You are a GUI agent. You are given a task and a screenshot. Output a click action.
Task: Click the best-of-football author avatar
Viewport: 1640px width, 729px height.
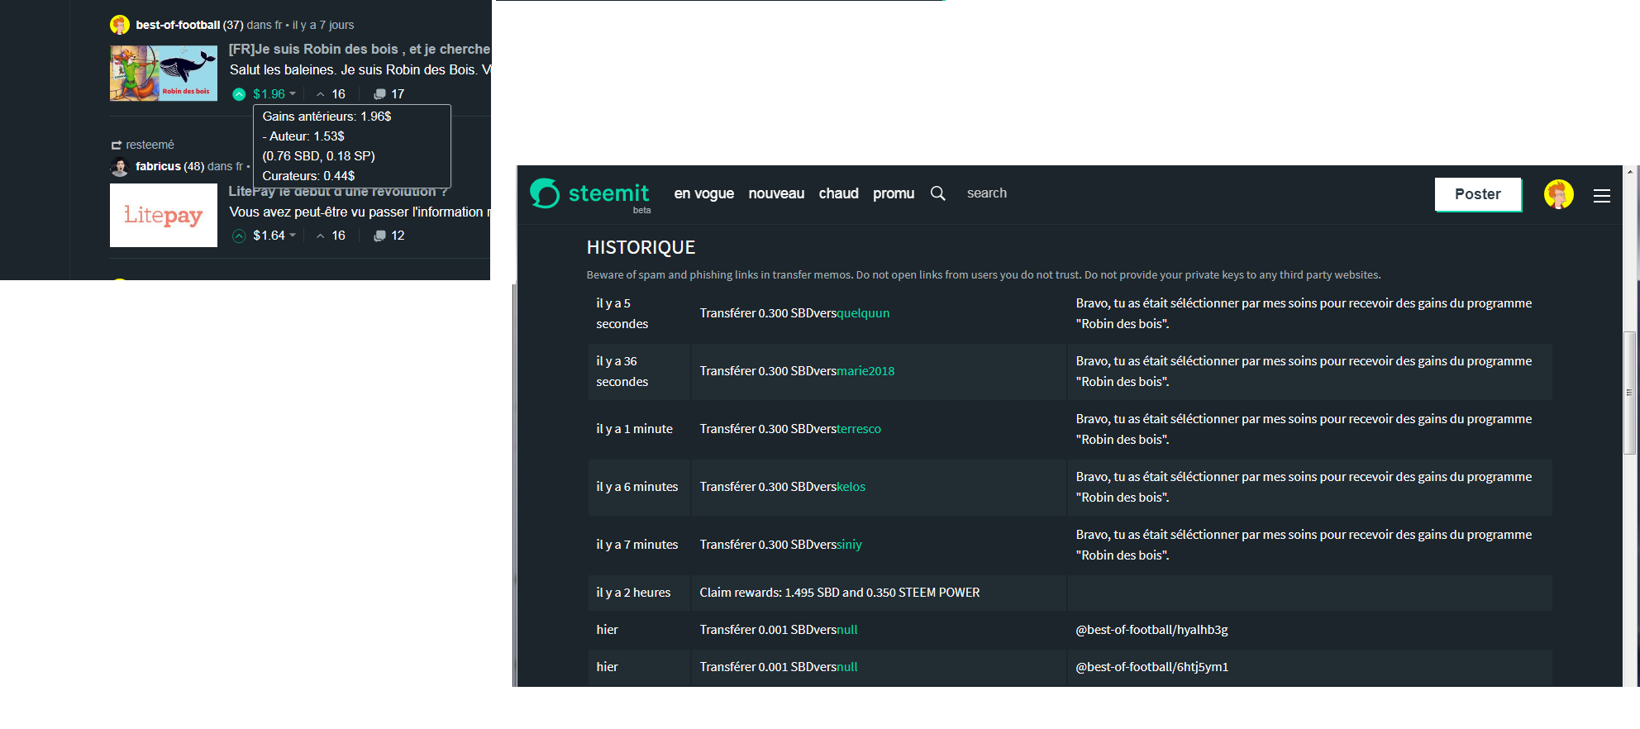[120, 25]
